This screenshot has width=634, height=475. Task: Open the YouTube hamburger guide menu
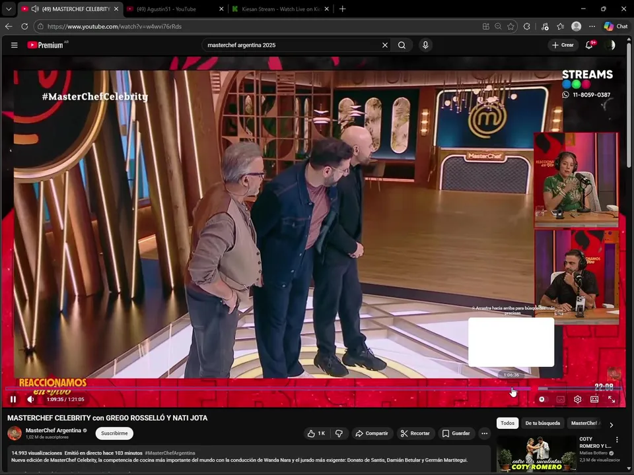(14, 45)
